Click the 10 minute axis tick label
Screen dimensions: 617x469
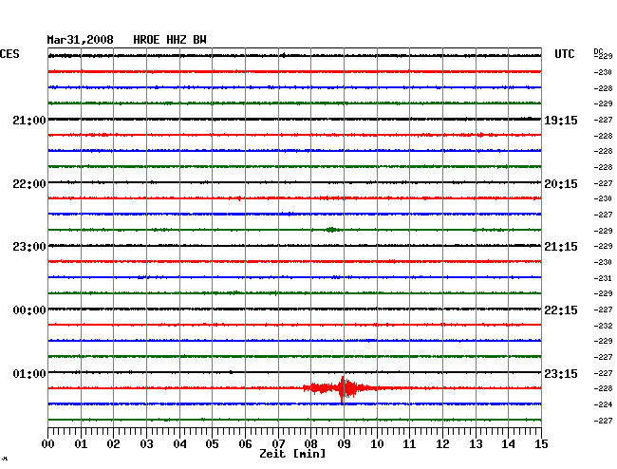(377, 443)
